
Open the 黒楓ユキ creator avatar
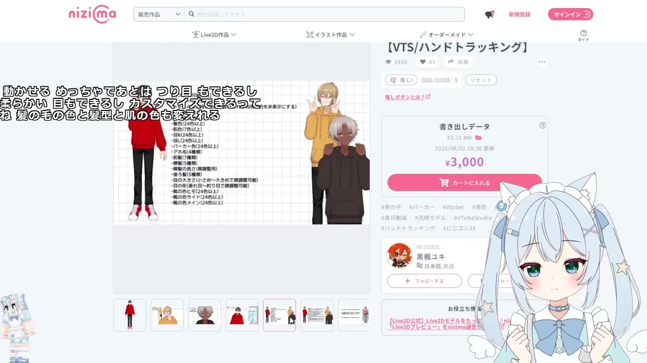click(399, 255)
